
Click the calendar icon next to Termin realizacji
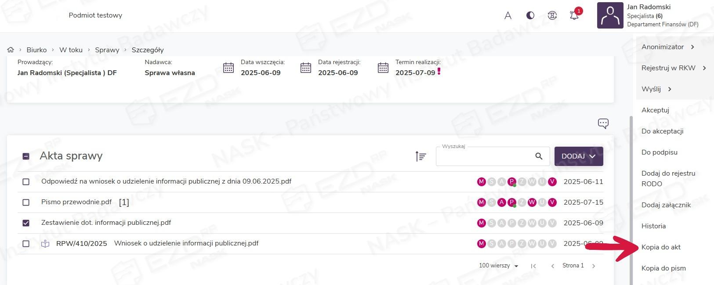click(x=383, y=68)
